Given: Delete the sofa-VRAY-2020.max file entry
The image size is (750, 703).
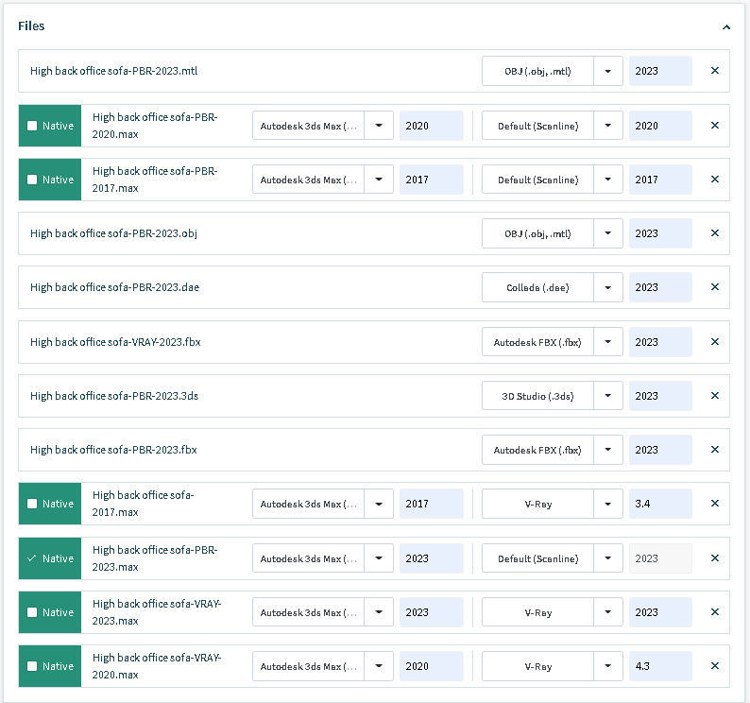Looking at the screenshot, I should [714, 666].
